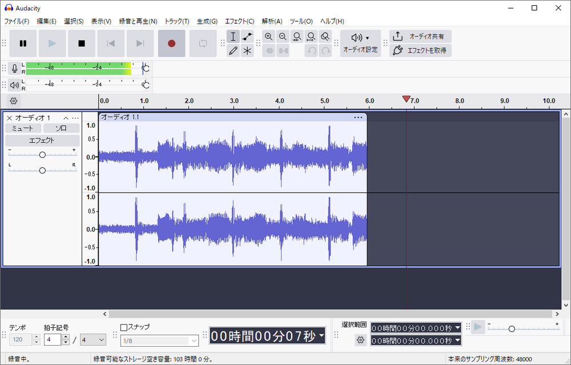The height and width of the screenshot is (365, 571).
Task: Click the Zoom Toggle icon
Action: pyautogui.click(x=325, y=36)
